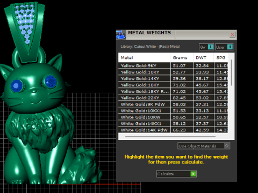The height and width of the screenshot is (193, 258).
Task: Click the vertical scrollbar of the metal list
Action: point(231,72)
